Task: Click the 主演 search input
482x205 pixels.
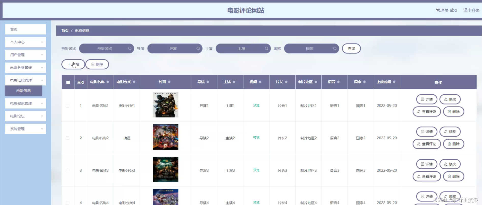Action: 243,48
